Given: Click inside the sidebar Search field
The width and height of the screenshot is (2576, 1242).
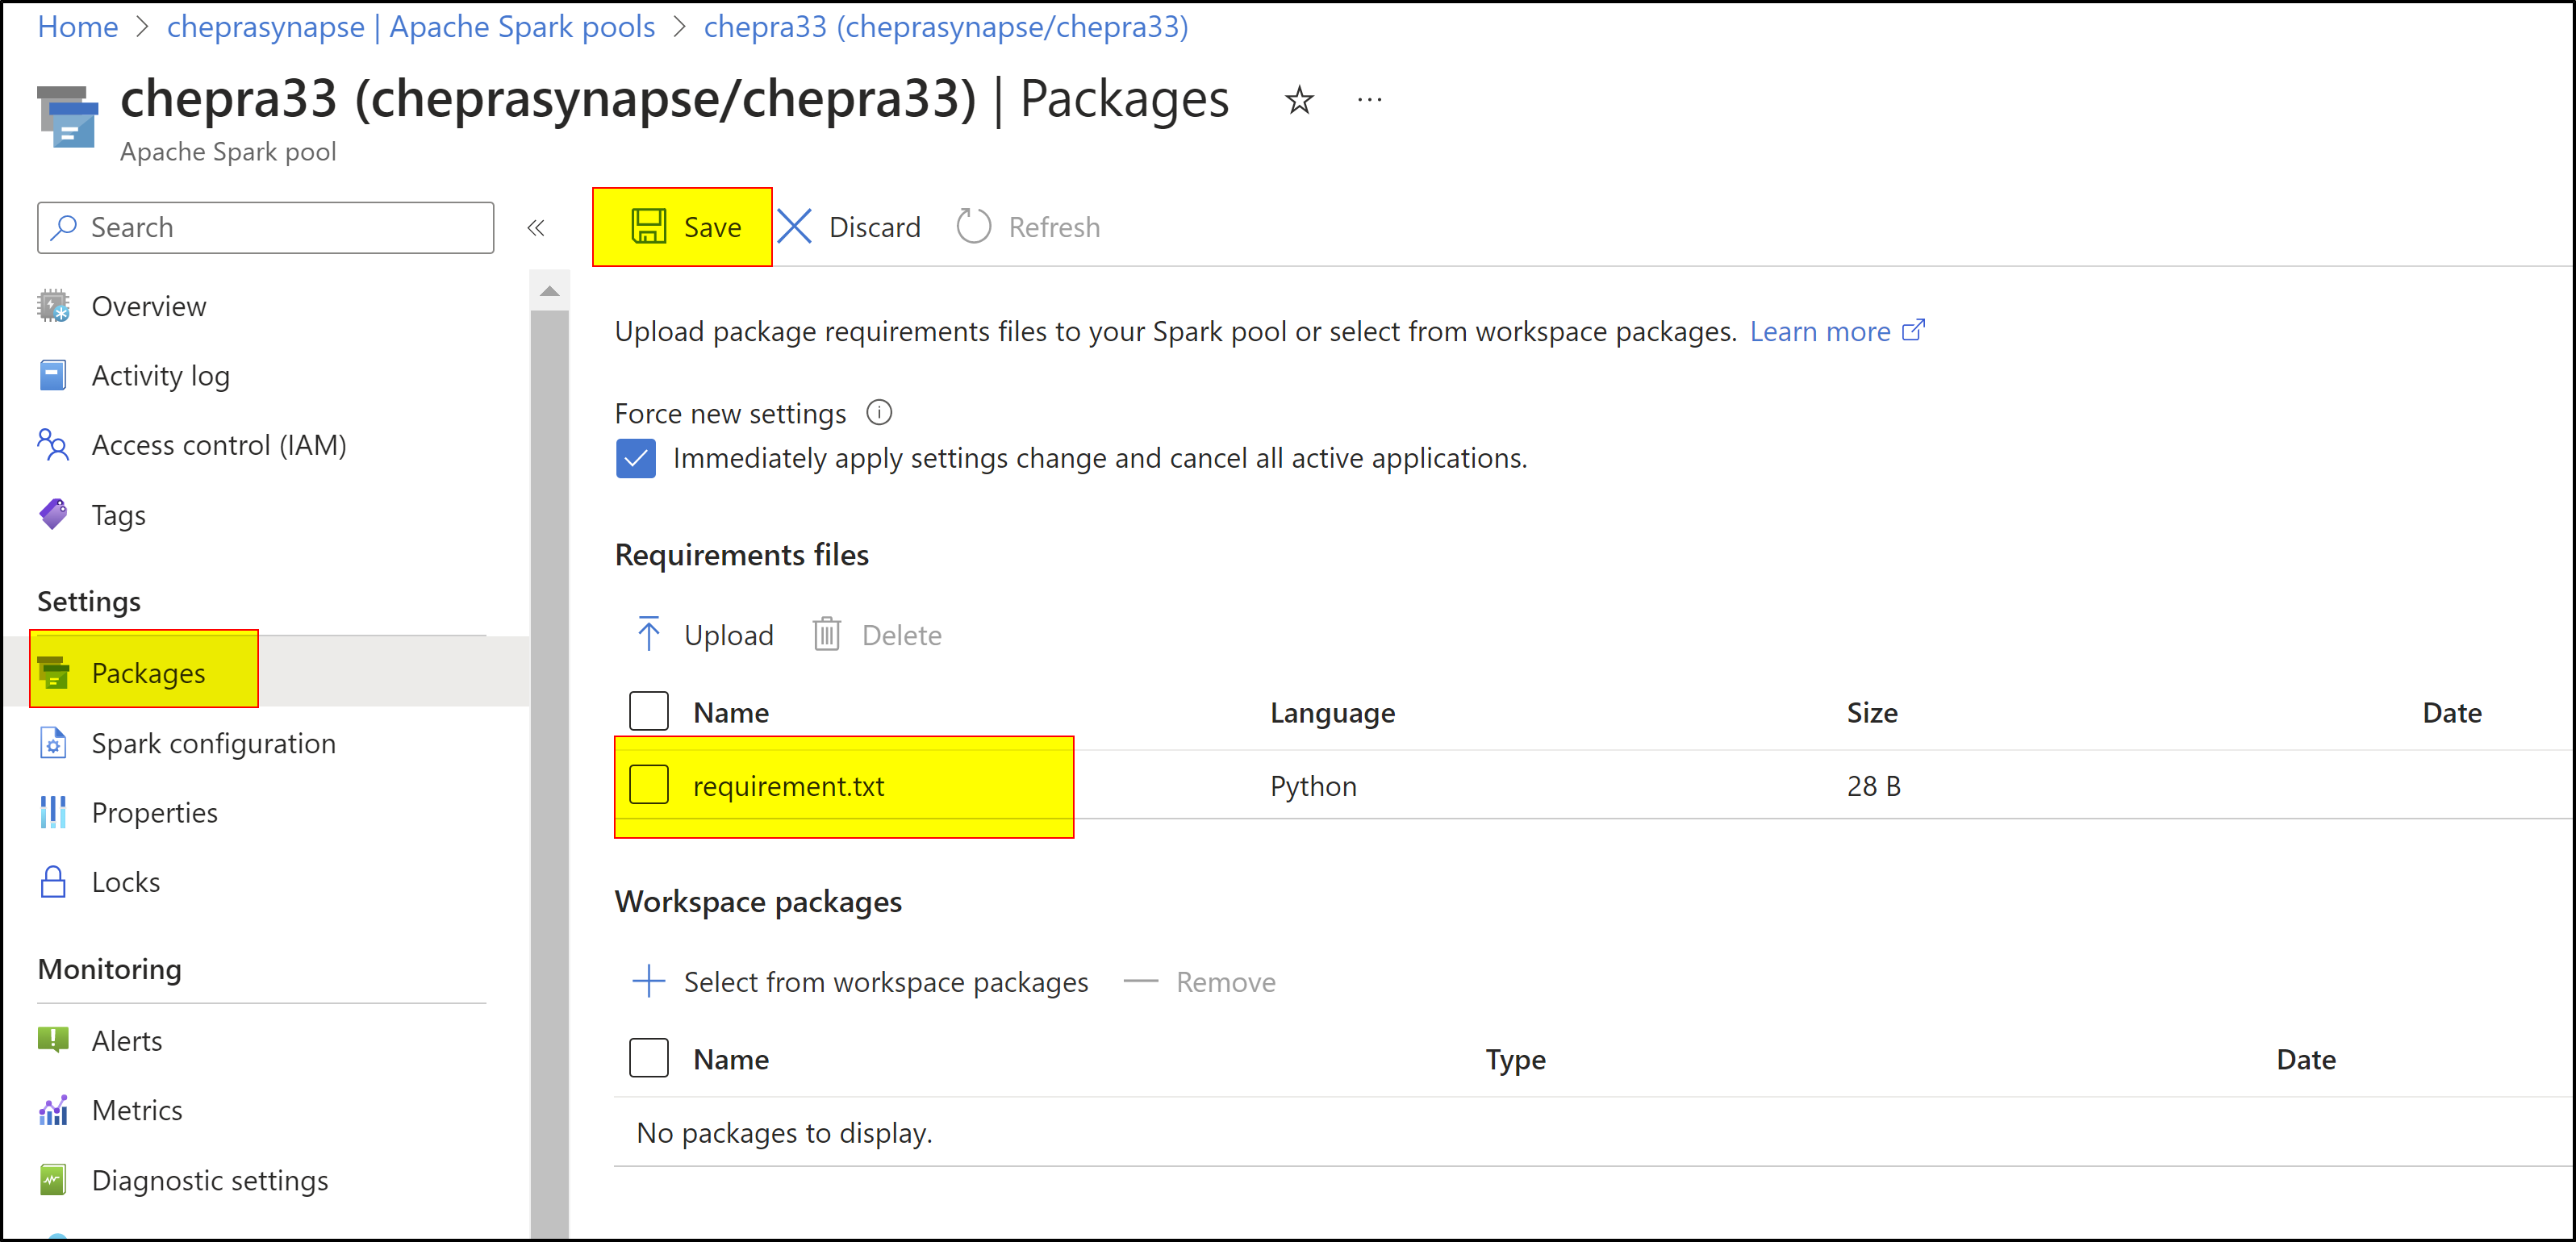Looking at the screenshot, I should 265,227.
